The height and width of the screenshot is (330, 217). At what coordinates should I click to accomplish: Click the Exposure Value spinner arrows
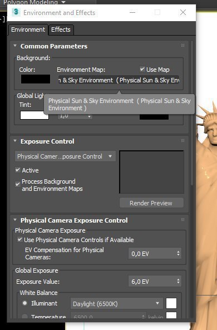(179, 281)
